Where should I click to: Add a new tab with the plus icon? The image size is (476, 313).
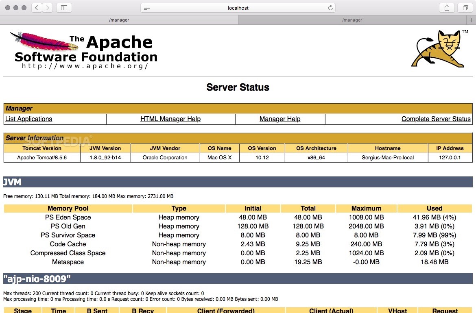click(x=471, y=20)
